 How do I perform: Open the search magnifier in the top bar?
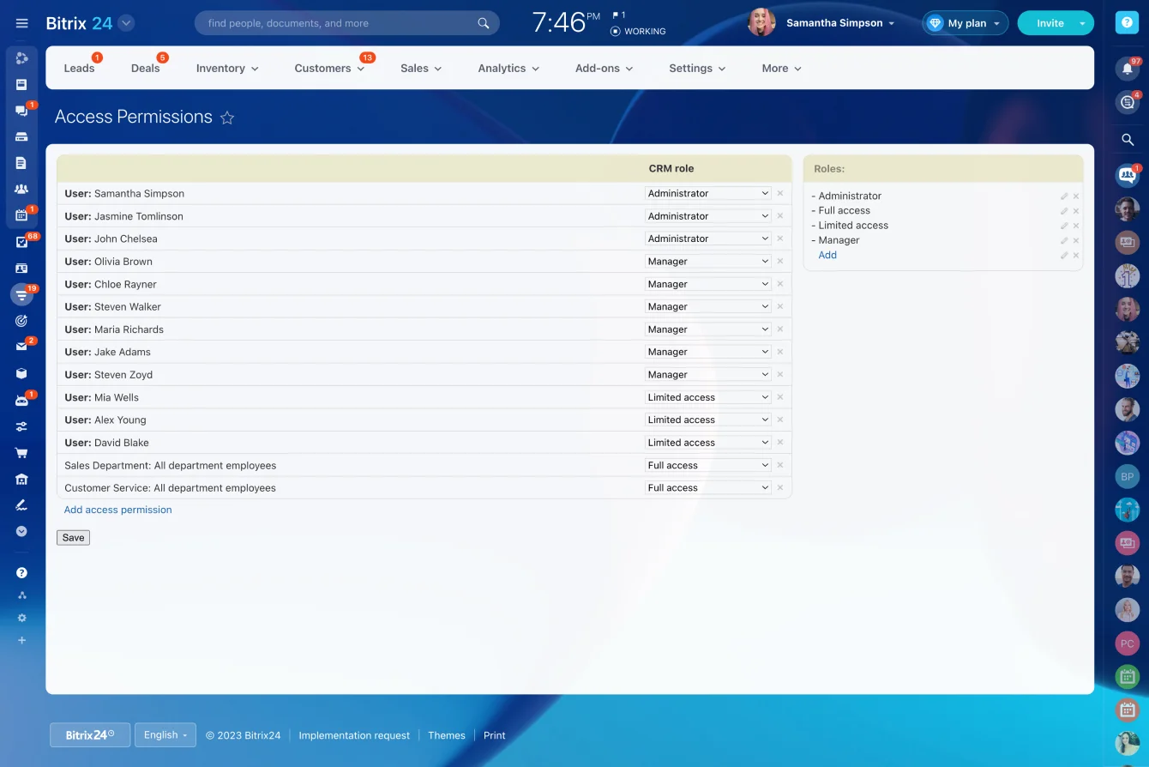click(x=1127, y=139)
